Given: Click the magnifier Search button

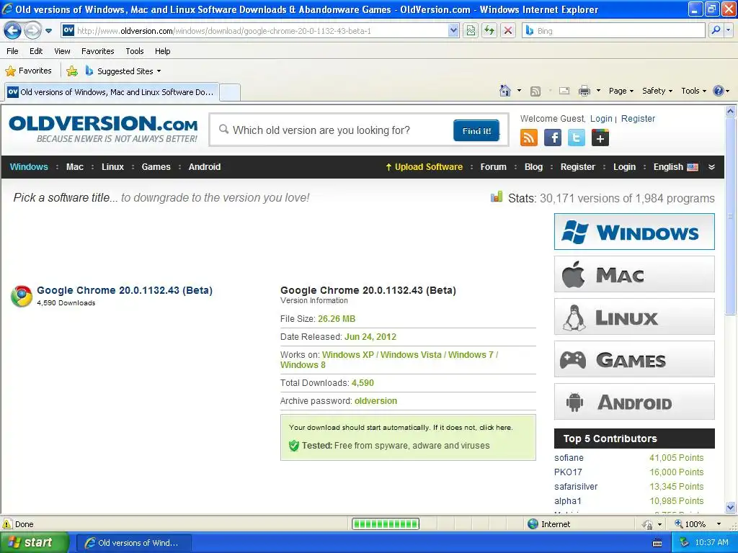Looking at the screenshot, I should tap(716, 31).
